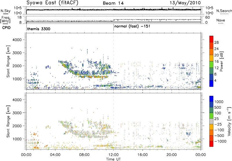Click the gray segment of velocity colorbar
The width and height of the screenshot is (232, 161).
(x=211, y=121)
